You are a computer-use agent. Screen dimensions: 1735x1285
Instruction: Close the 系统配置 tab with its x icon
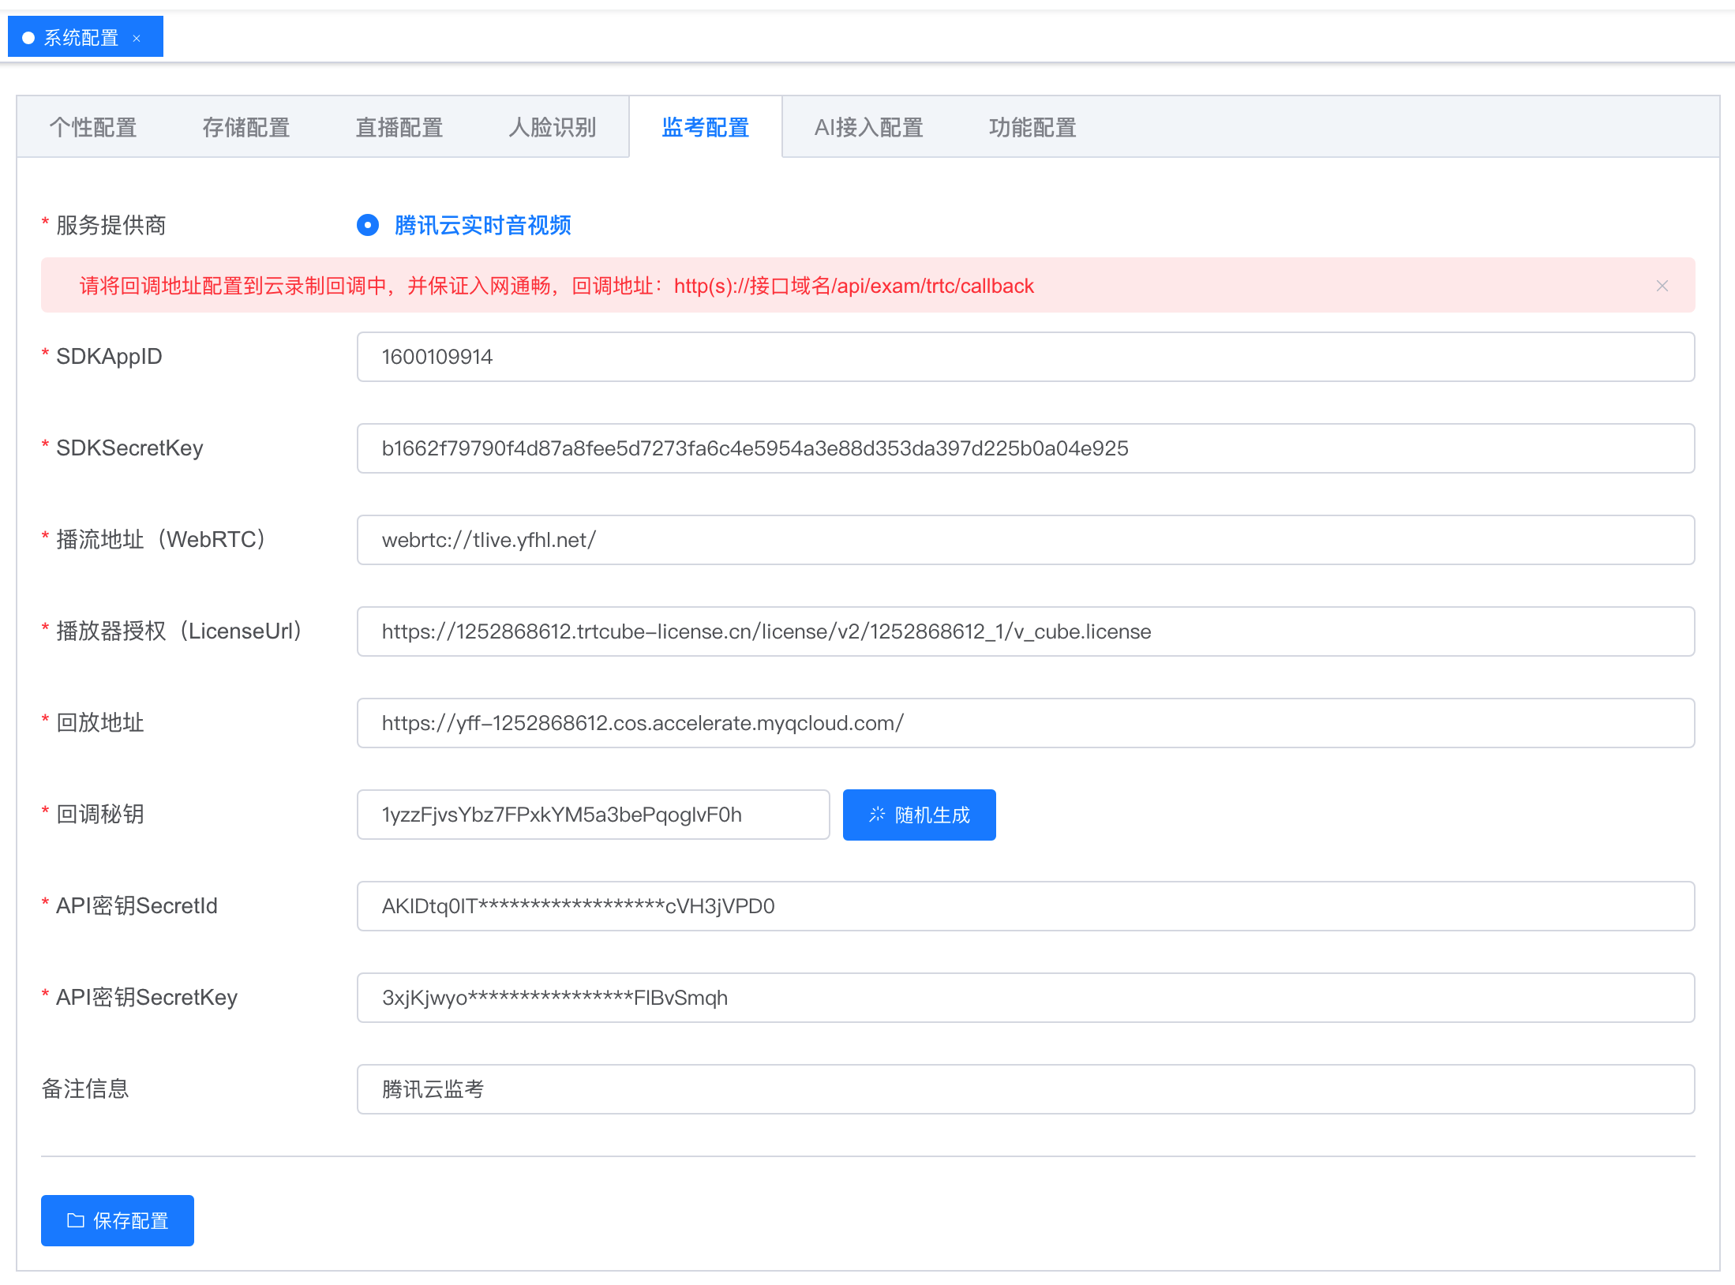point(137,38)
